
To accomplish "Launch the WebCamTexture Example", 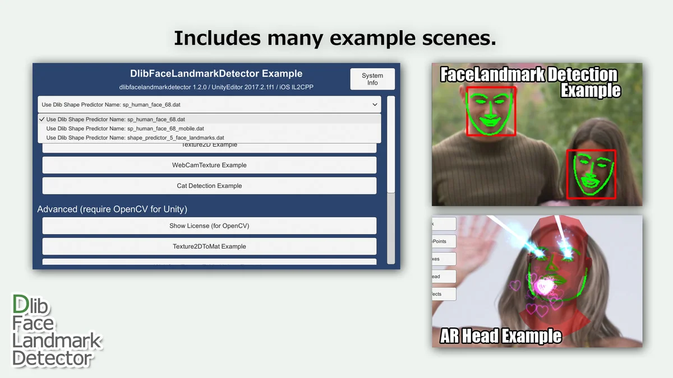I will 209,165.
